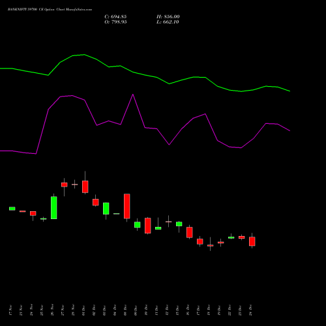Click the green candle above 17 Nov
Screen dimensions: 326x326
(x=12, y=209)
